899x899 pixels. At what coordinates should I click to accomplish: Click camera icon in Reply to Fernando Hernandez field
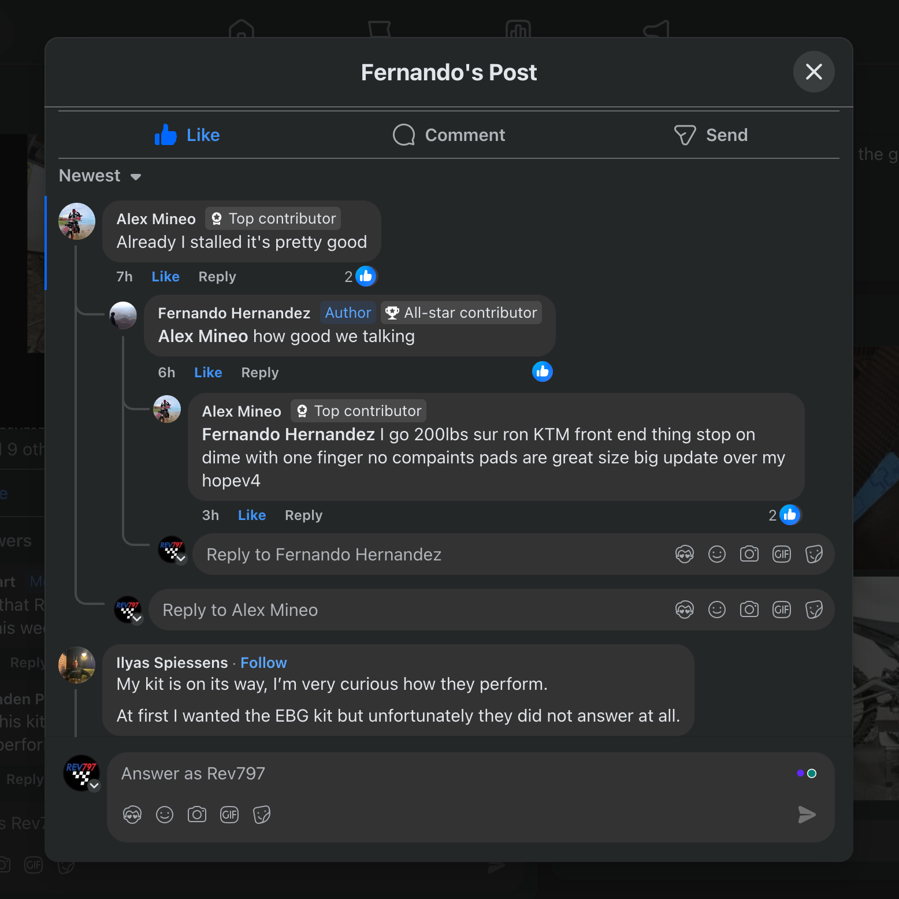pyautogui.click(x=749, y=554)
